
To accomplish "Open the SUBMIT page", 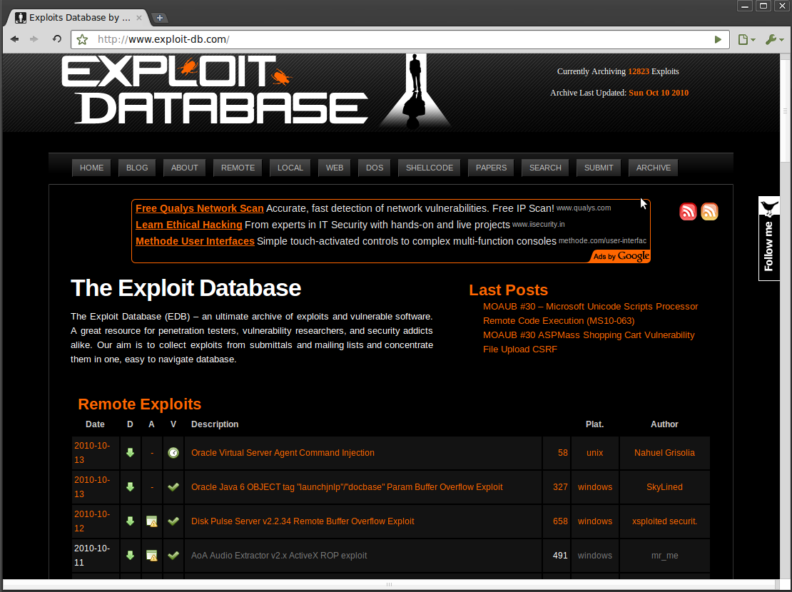I will (x=599, y=168).
